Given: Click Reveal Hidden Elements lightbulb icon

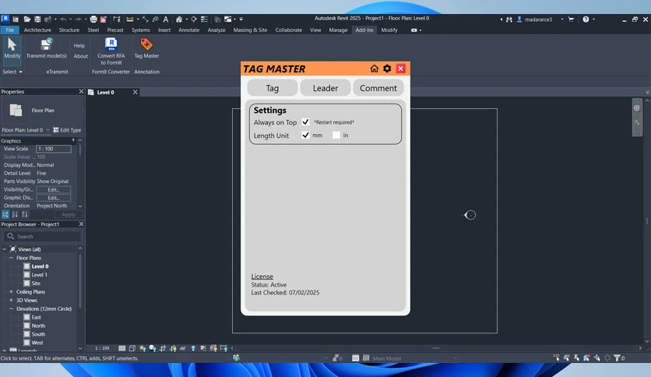Looking at the screenshot, I should point(193,348).
